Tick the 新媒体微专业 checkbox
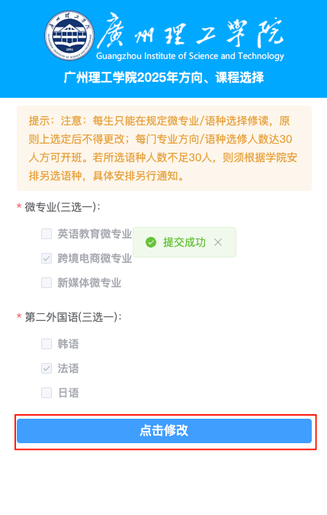Screen dimensions: 327x515 (x=46, y=283)
